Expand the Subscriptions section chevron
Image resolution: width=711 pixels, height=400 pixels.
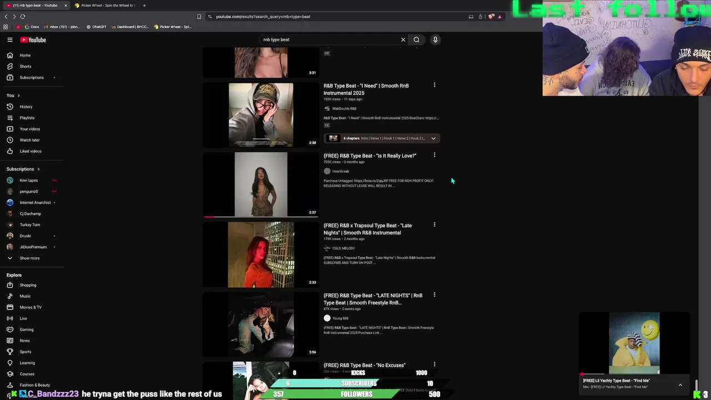[38, 169]
